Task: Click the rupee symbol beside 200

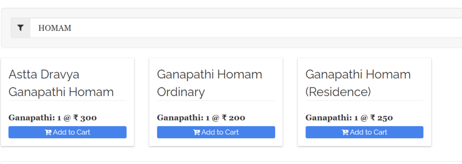Action: coord(224,118)
